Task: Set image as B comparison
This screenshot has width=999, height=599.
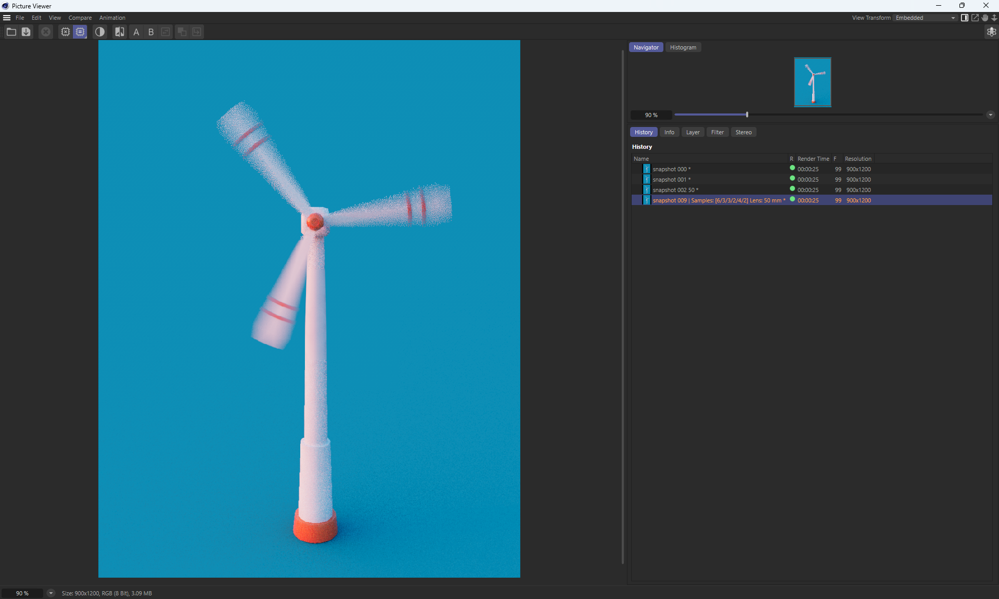Action: pyautogui.click(x=151, y=32)
